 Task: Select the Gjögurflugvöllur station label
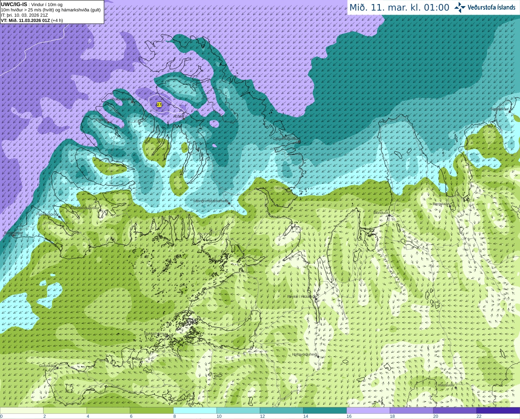coord(286,139)
